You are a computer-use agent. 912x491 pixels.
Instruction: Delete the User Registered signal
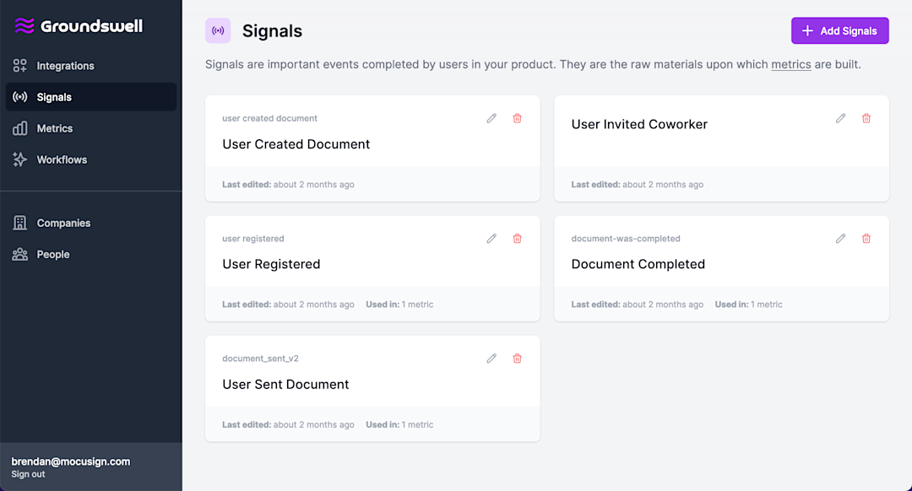tap(518, 239)
